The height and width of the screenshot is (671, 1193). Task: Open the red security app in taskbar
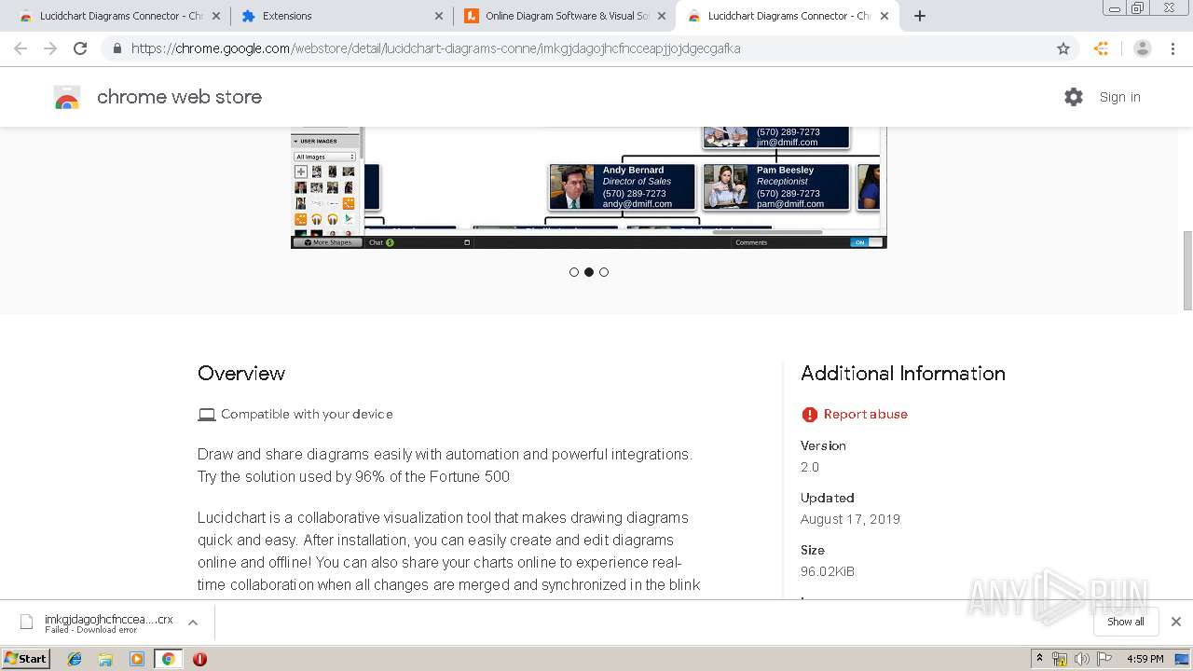199,659
